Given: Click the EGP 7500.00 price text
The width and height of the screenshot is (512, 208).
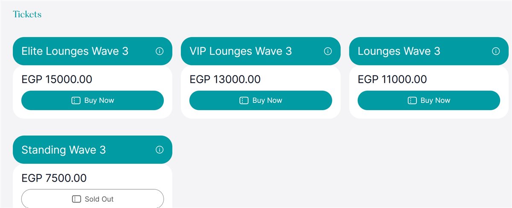Looking at the screenshot, I should 54,178.
